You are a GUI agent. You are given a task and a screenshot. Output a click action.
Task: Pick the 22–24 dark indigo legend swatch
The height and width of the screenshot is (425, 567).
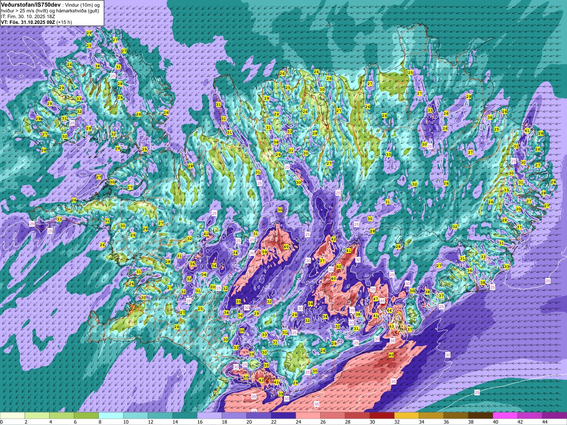[283, 416]
